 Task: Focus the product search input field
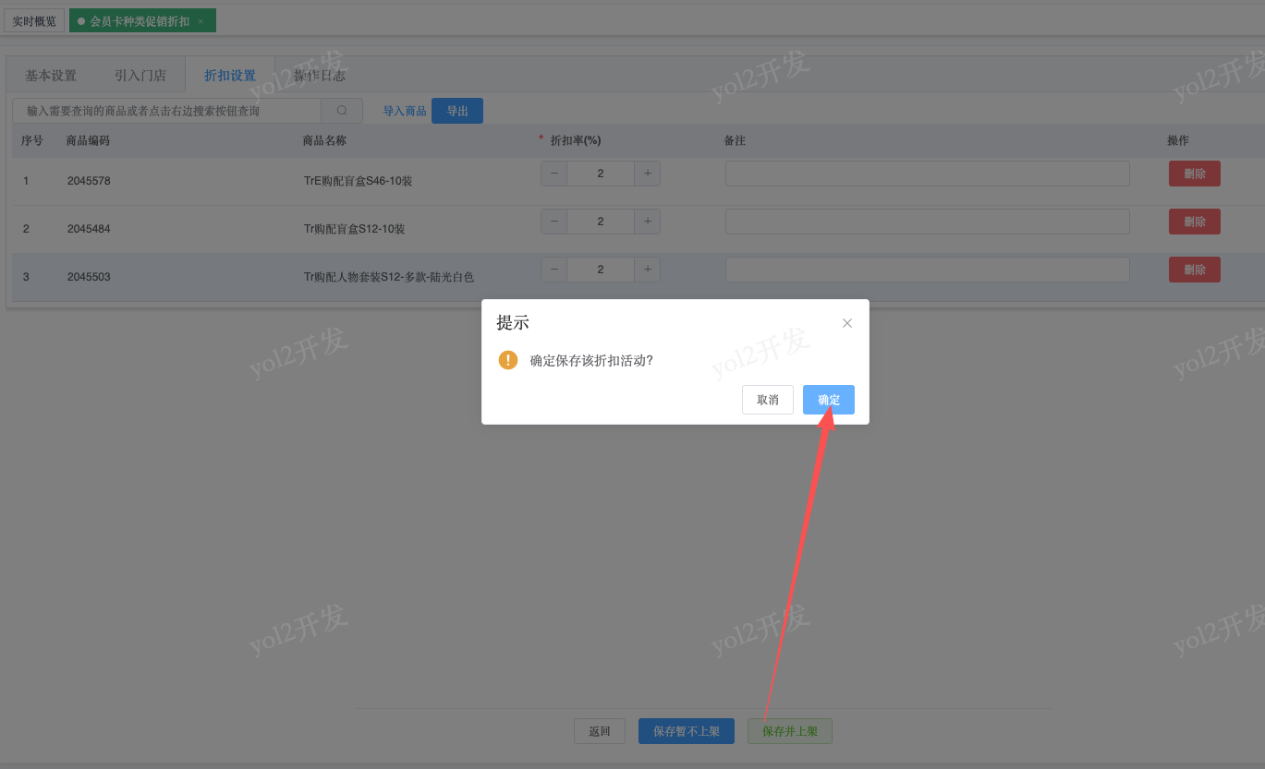coord(166,111)
